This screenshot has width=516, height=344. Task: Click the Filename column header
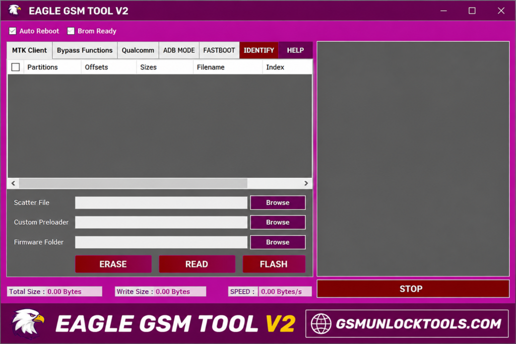(228, 67)
